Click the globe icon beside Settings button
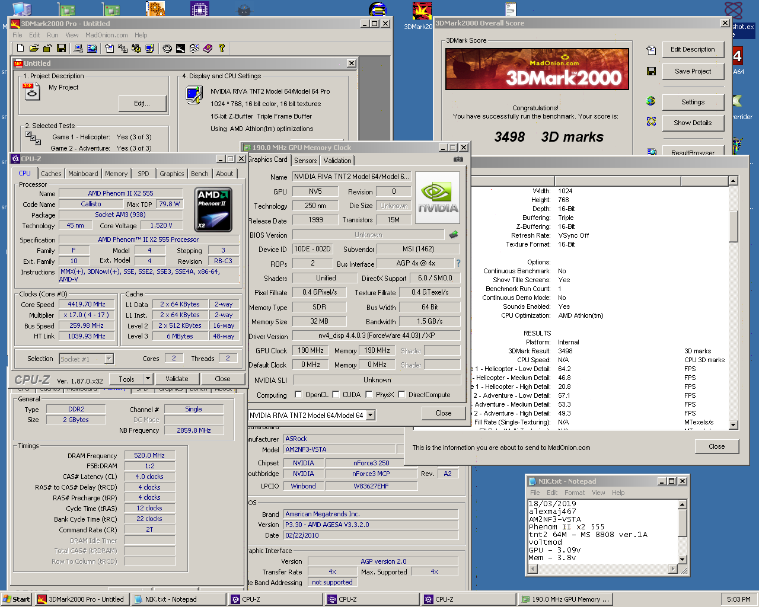Viewport: 759px width, 607px height. [651, 101]
